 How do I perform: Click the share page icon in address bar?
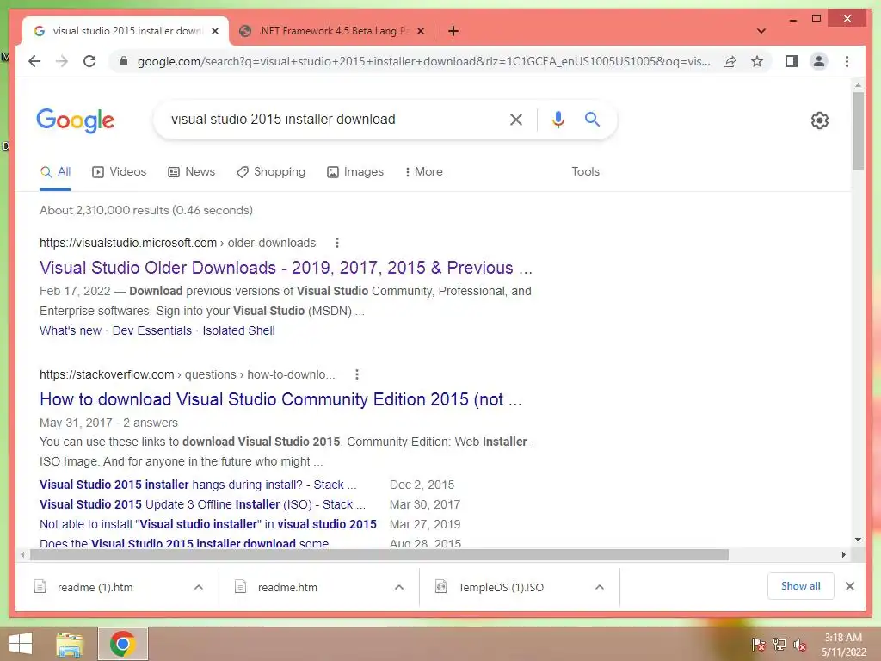730,61
